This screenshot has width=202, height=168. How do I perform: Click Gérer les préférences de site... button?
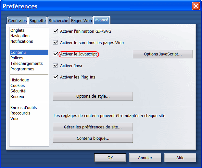(93, 127)
